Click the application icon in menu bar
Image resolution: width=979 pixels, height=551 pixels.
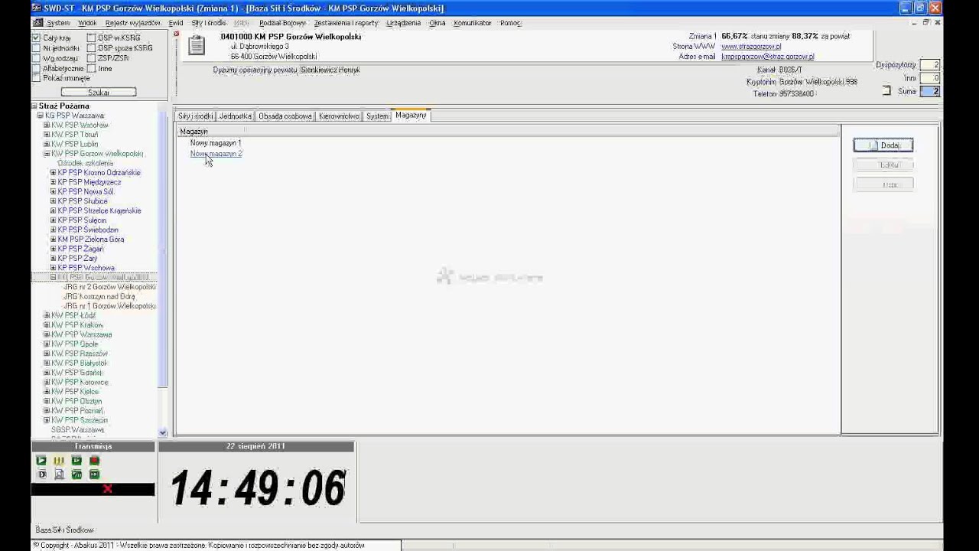coord(37,23)
